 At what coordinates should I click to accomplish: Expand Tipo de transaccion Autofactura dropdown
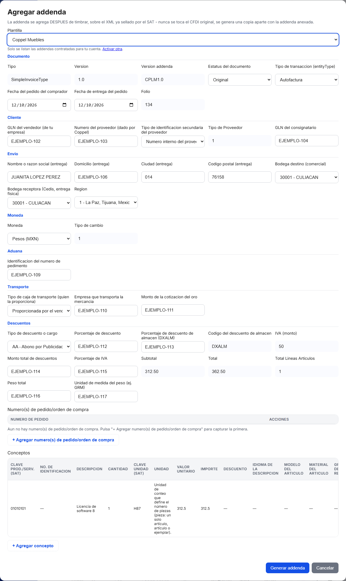click(x=307, y=80)
